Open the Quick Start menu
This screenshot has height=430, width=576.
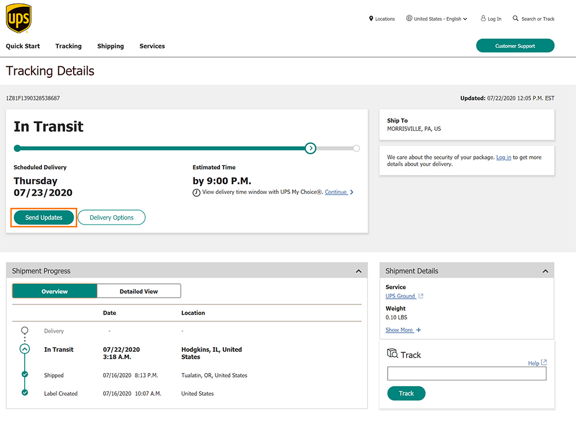(23, 46)
